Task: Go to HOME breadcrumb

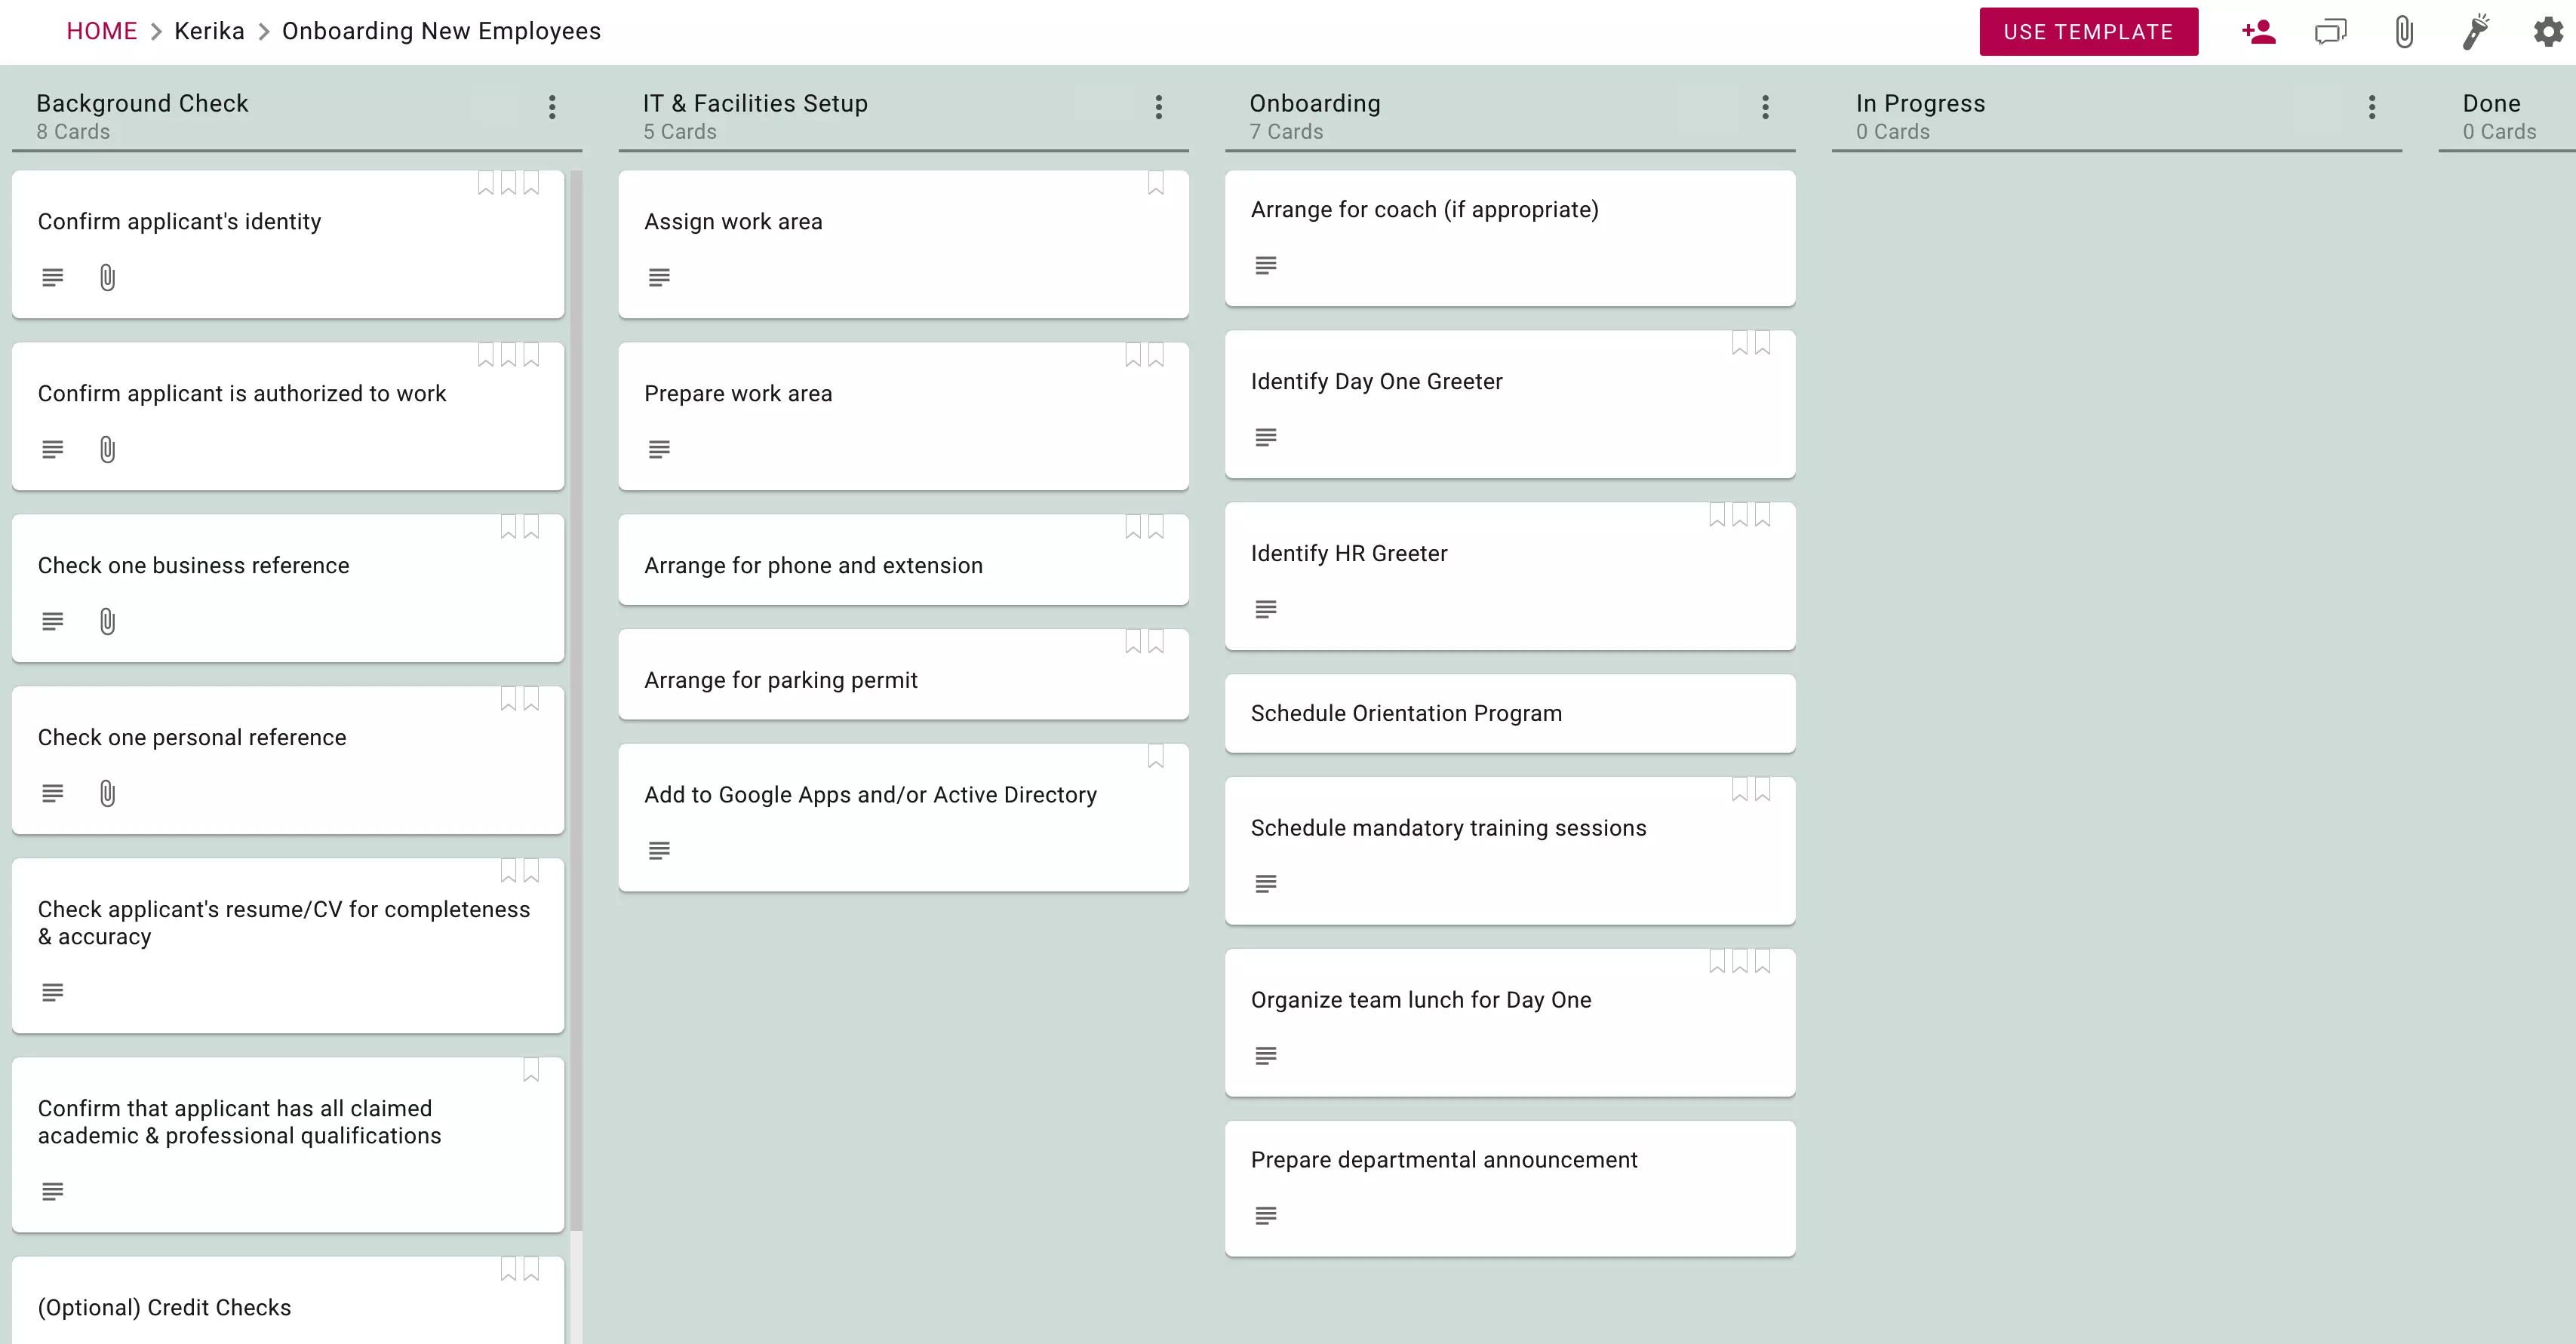Action: 102,31
